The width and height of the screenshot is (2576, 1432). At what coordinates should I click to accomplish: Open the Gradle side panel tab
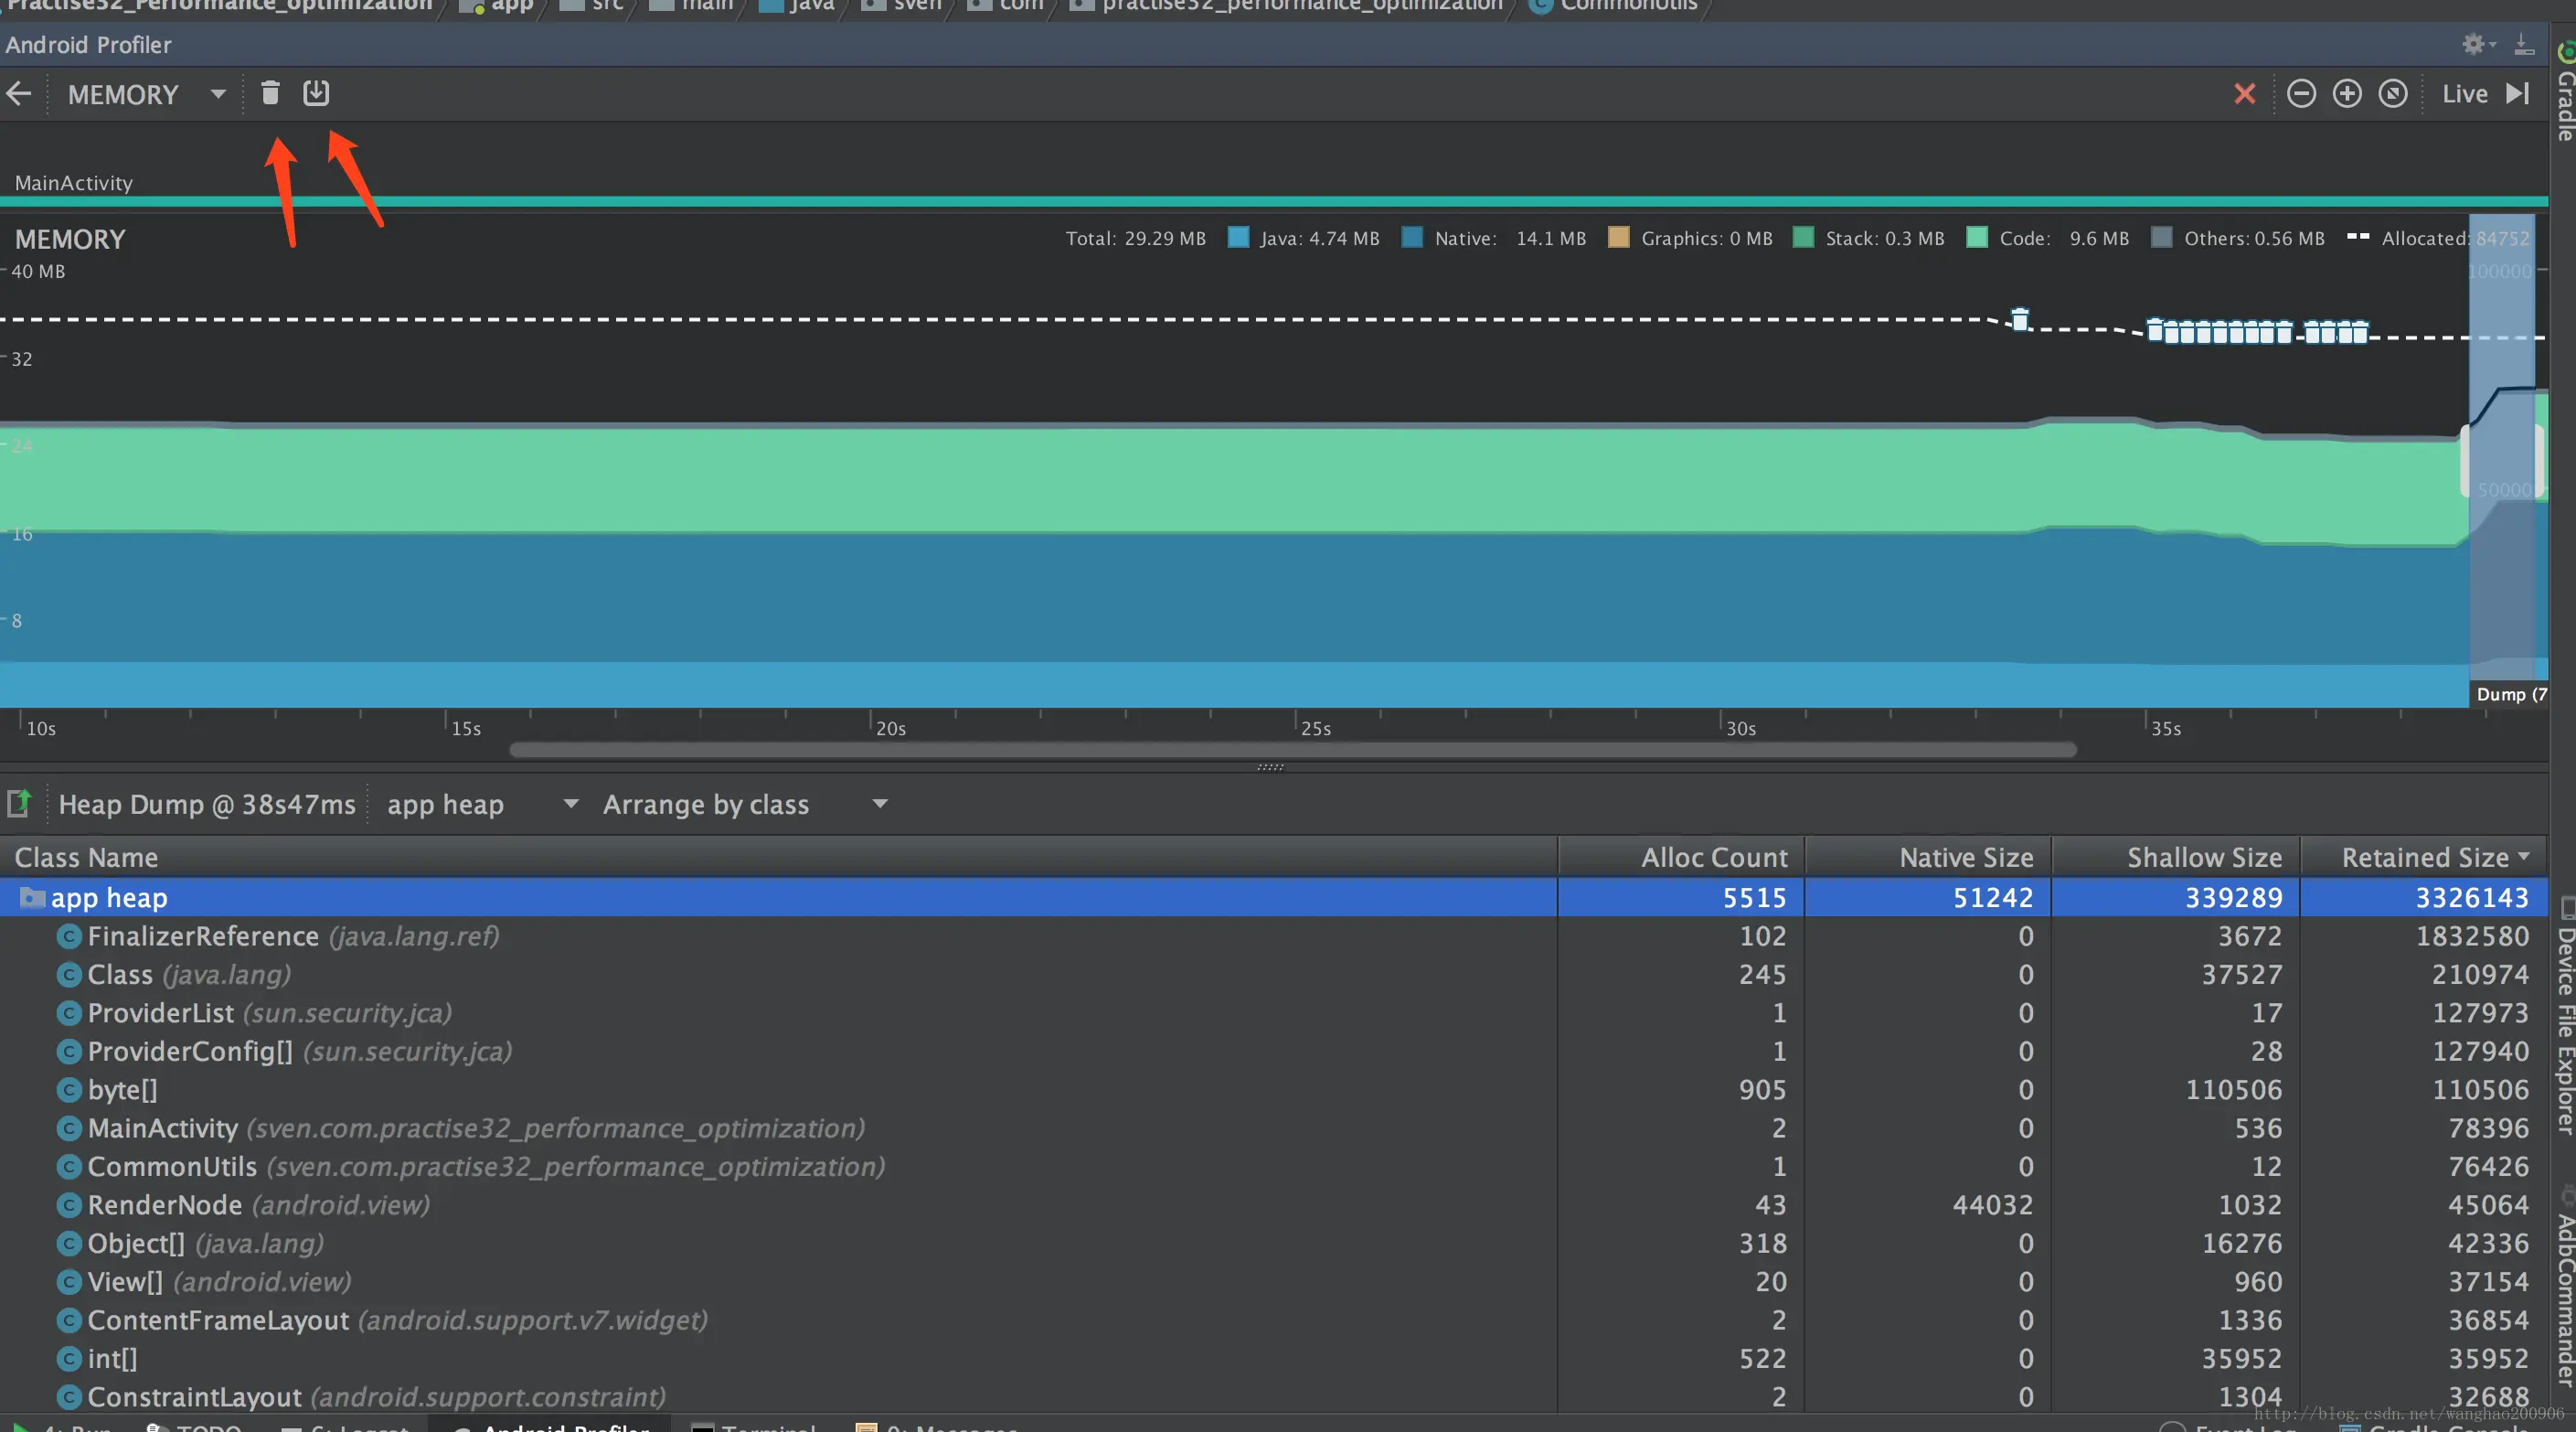[x=2564, y=92]
